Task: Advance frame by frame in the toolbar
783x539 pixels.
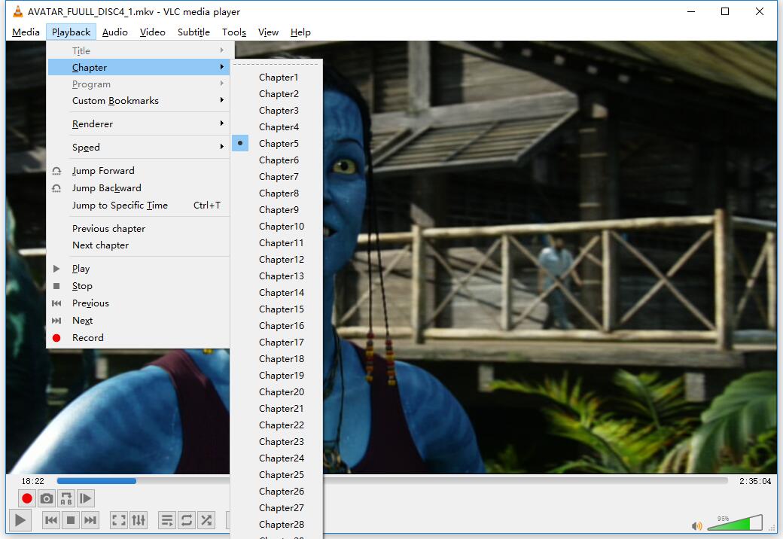Action: point(85,498)
